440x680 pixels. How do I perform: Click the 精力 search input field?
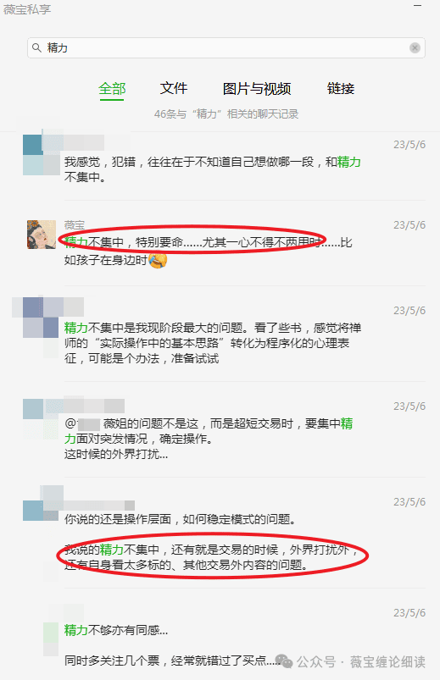(226, 47)
